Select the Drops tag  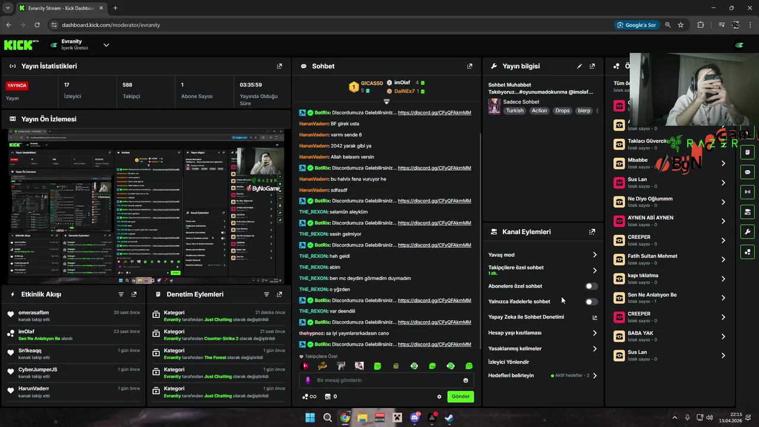pos(562,111)
